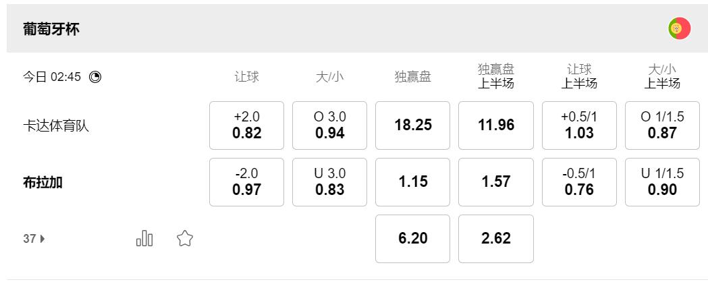Select 卡达体育队 handicap +2.0 odds 0.82
Image resolution: width=708 pixels, height=282 pixels.
pyautogui.click(x=246, y=125)
